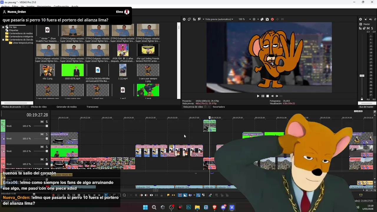
Task: Open the edit tool dropdown arrow in timeline toolbar
Action: [x=110, y=195]
